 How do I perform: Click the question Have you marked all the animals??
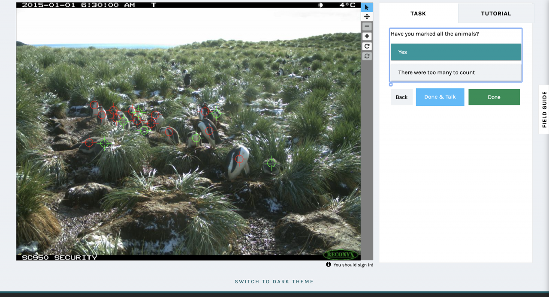point(435,33)
